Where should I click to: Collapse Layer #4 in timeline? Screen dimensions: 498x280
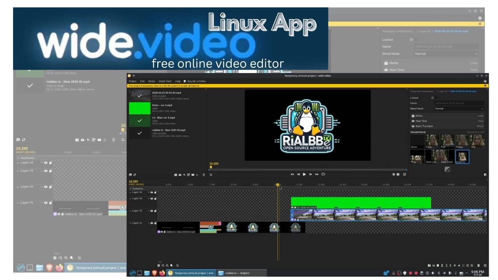pos(130,192)
